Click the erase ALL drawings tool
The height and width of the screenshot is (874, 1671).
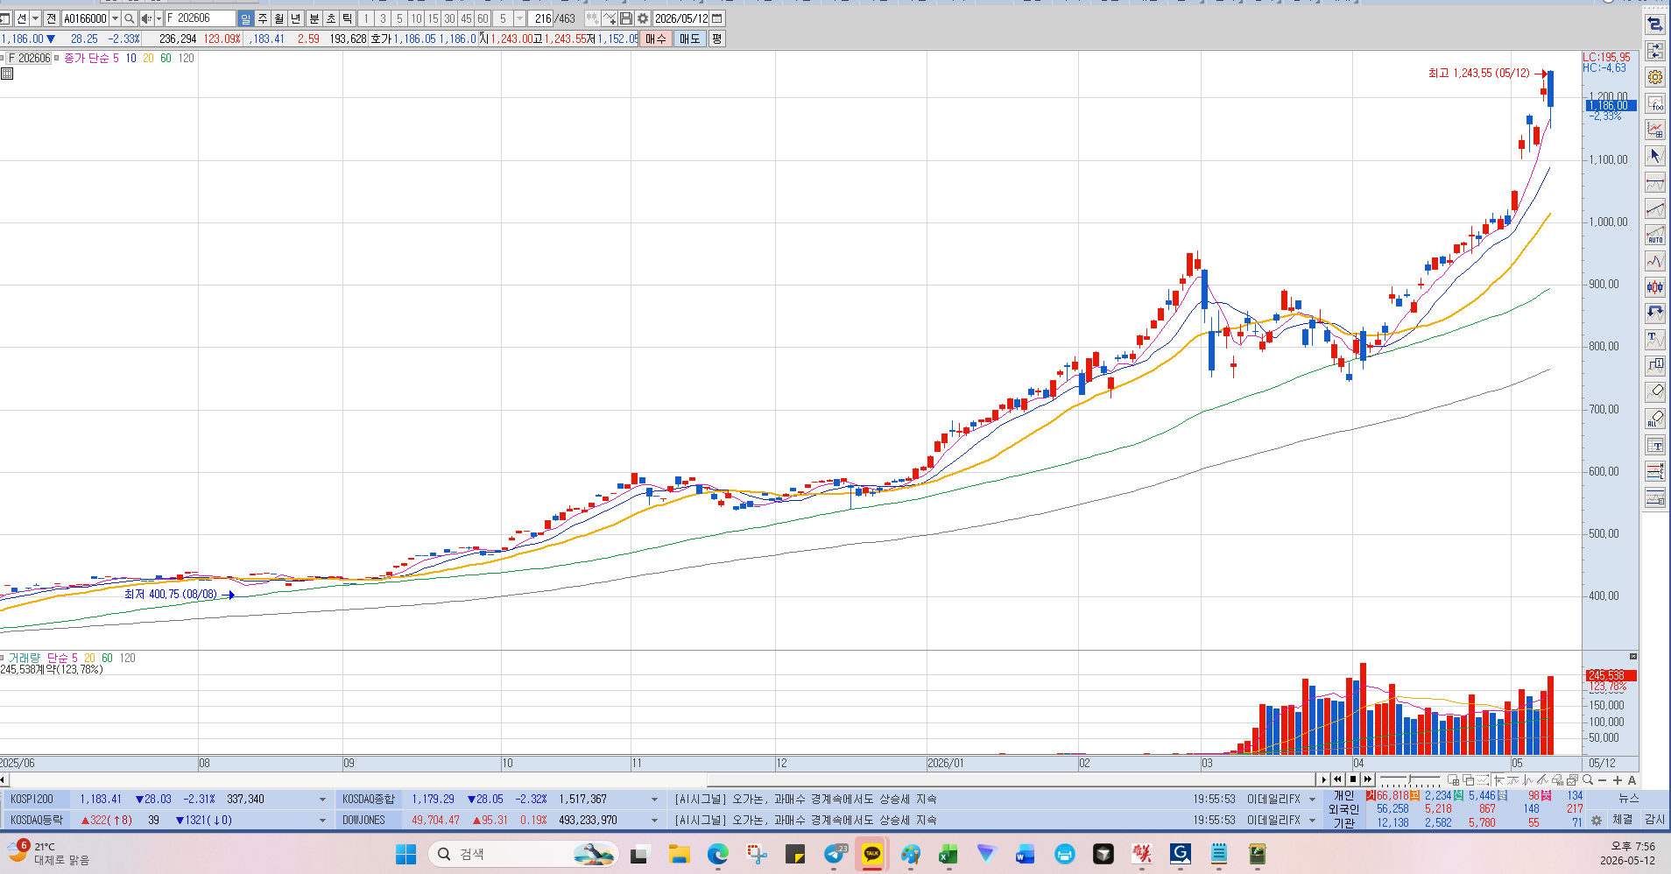[1655, 419]
